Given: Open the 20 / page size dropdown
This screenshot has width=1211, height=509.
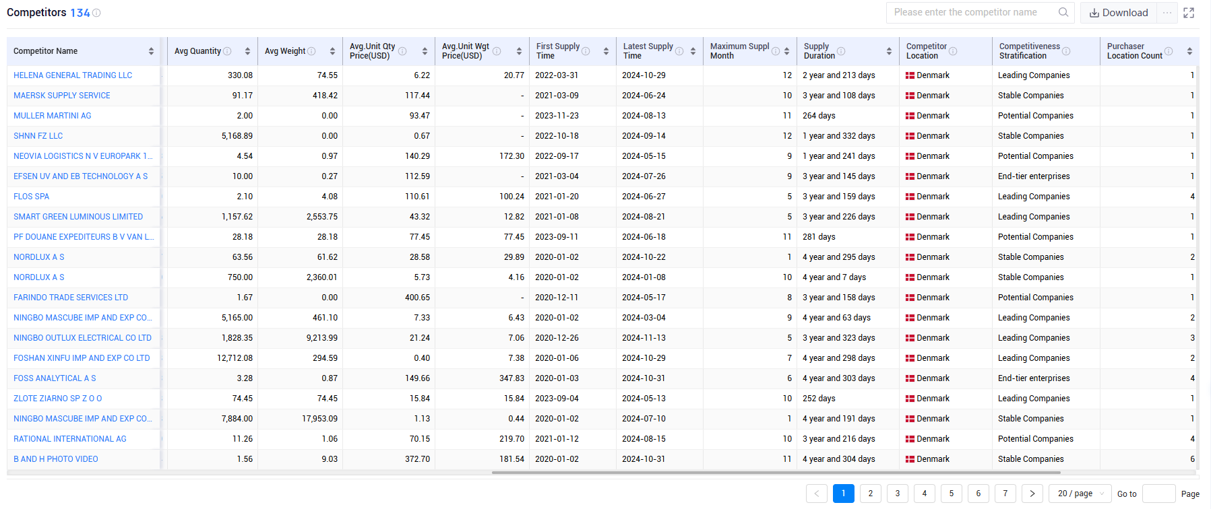Looking at the screenshot, I should pyautogui.click(x=1080, y=494).
